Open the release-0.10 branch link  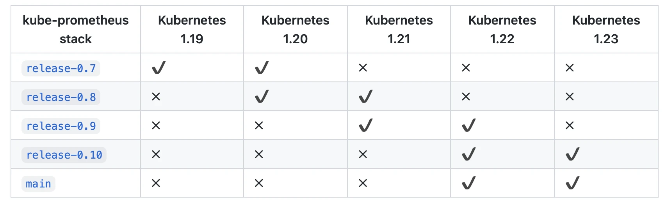tap(64, 155)
